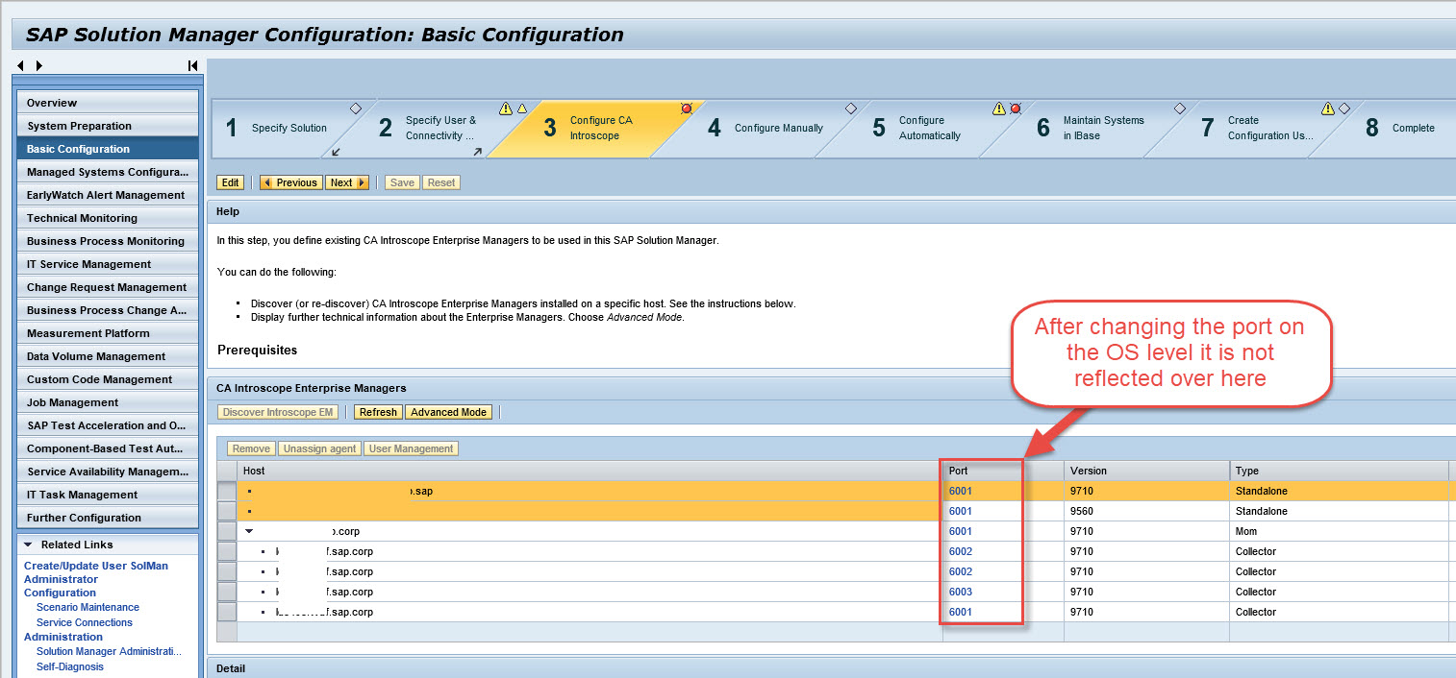Open Custom Code Management
The image size is (1456, 678).
pyautogui.click(x=108, y=379)
